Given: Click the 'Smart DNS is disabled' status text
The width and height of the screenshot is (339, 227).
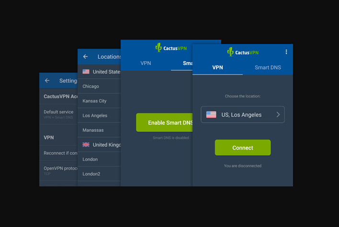Looking at the screenshot, I should pos(171,138).
